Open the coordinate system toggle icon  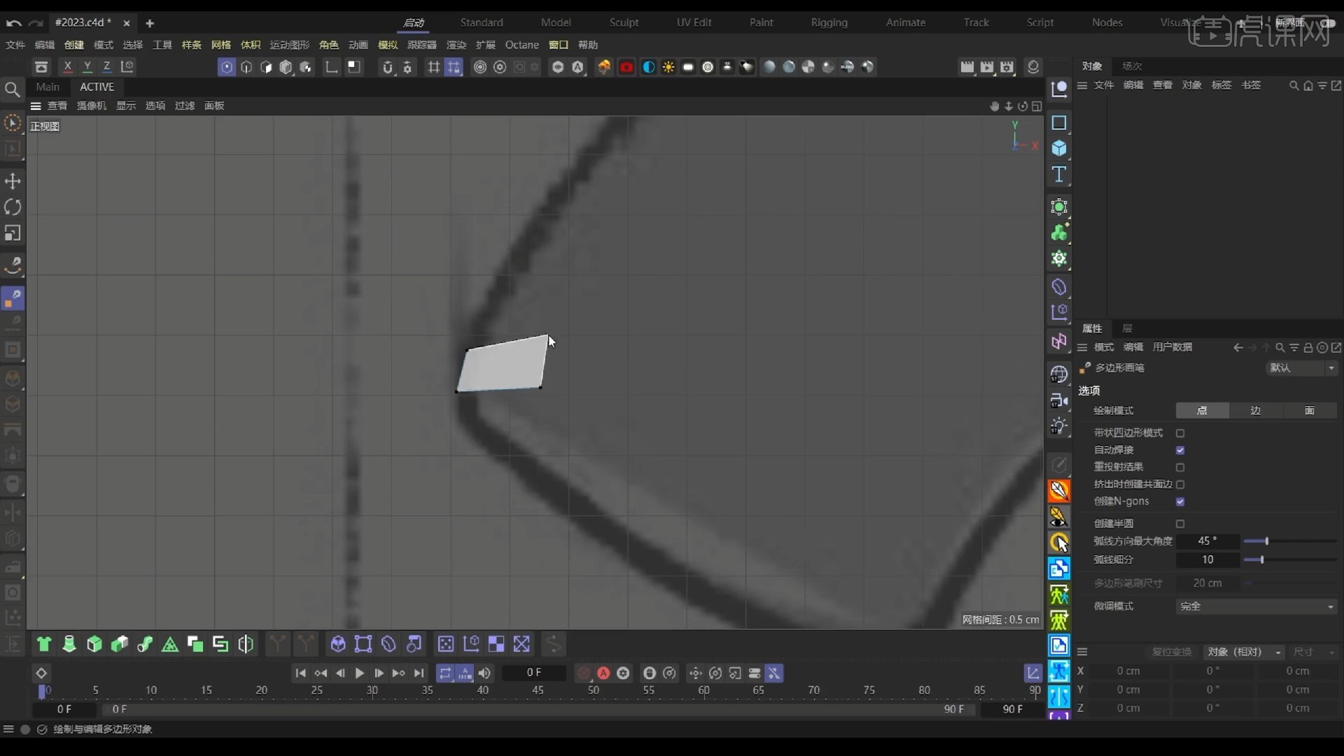pyautogui.click(x=128, y=66)
